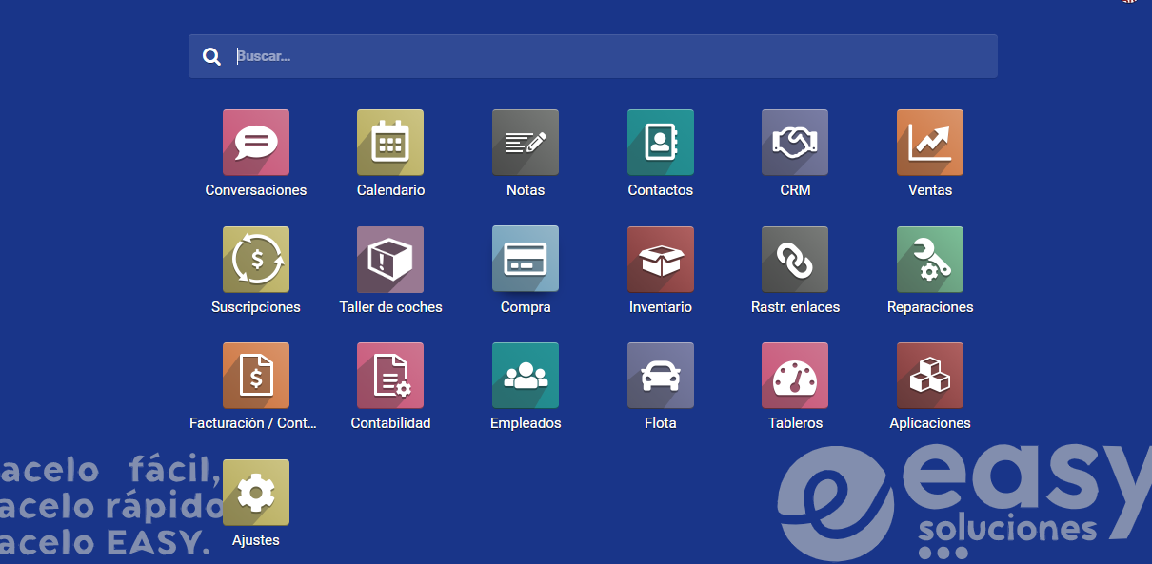Open Rastr. enlaces link tracker
Image resolution: width=1152 pixels, height=564 pixels.
795,260
